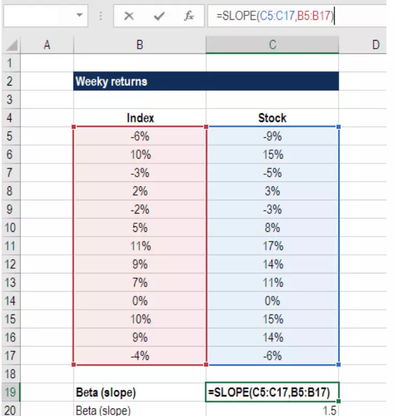The width and height of the screenshot is (395, 416).
Task: Select Stock cell 15% in row 15
Action: click(272, 319)
